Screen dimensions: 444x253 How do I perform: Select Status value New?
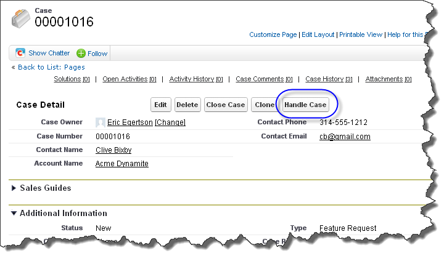[104, 228]
